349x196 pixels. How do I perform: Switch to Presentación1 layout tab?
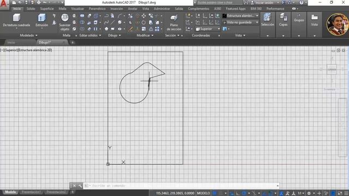pyautogui.click(x=31, y=192)
